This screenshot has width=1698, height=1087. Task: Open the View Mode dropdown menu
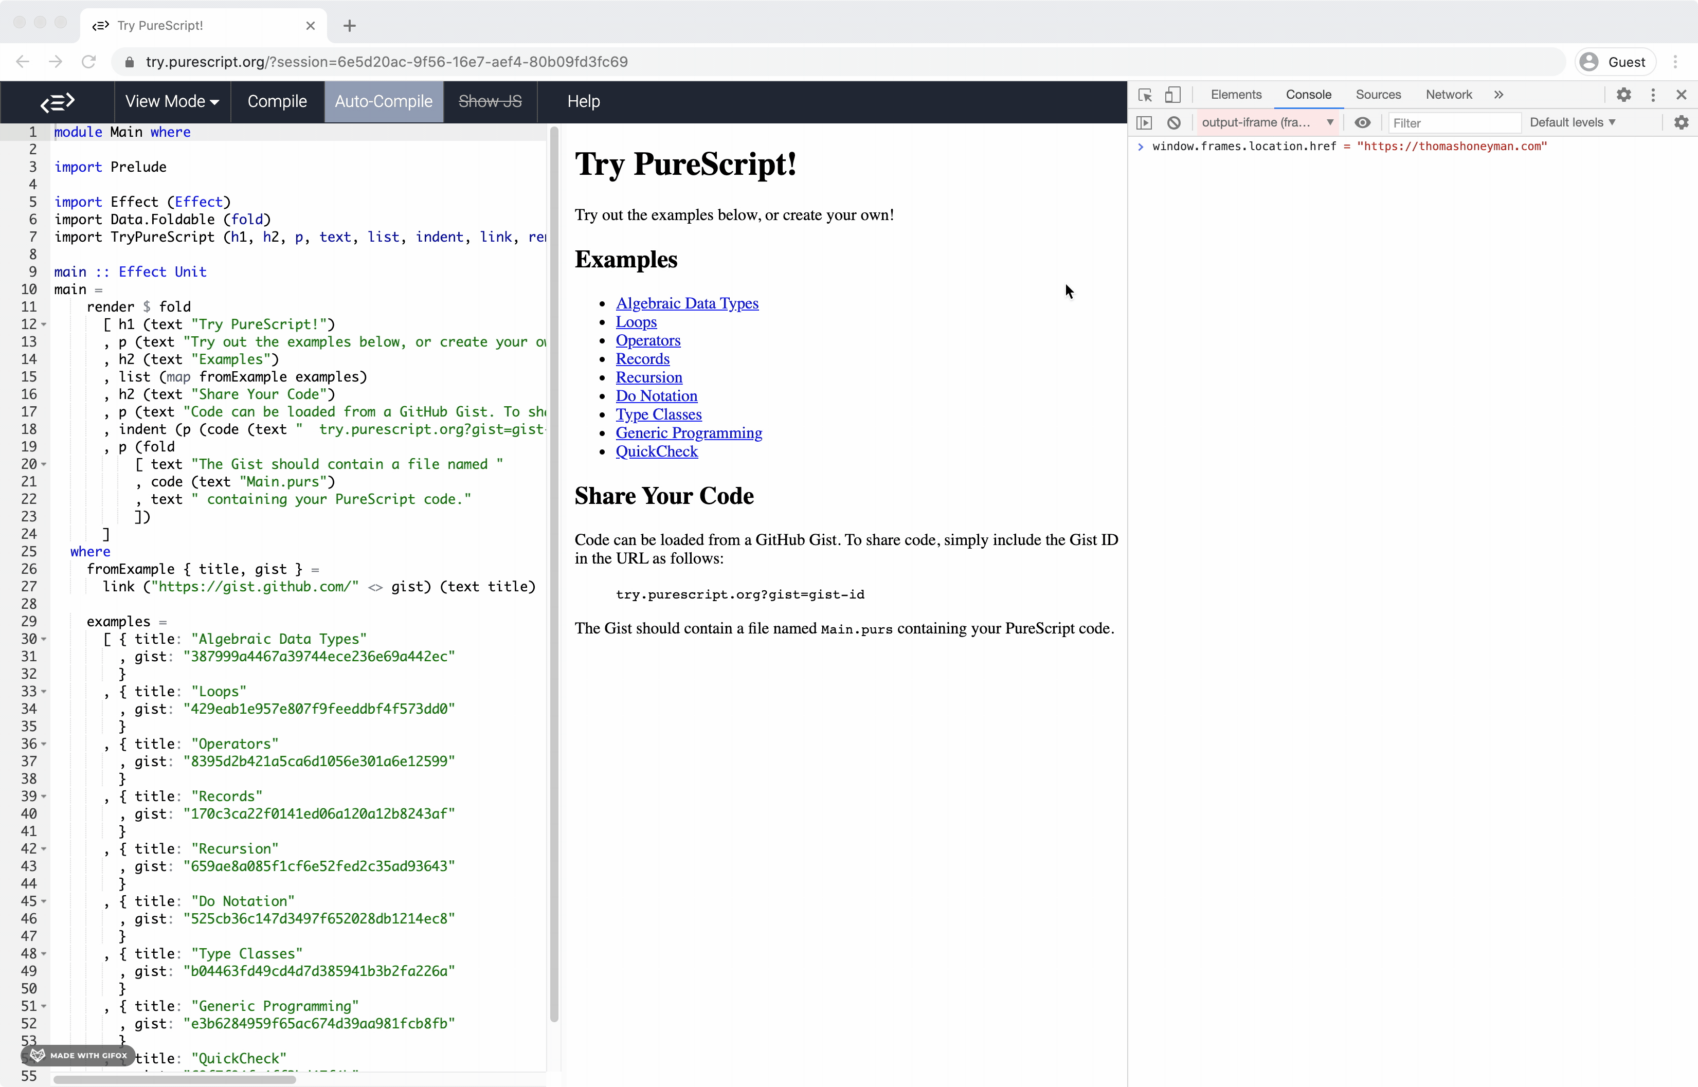click(171, 102)
